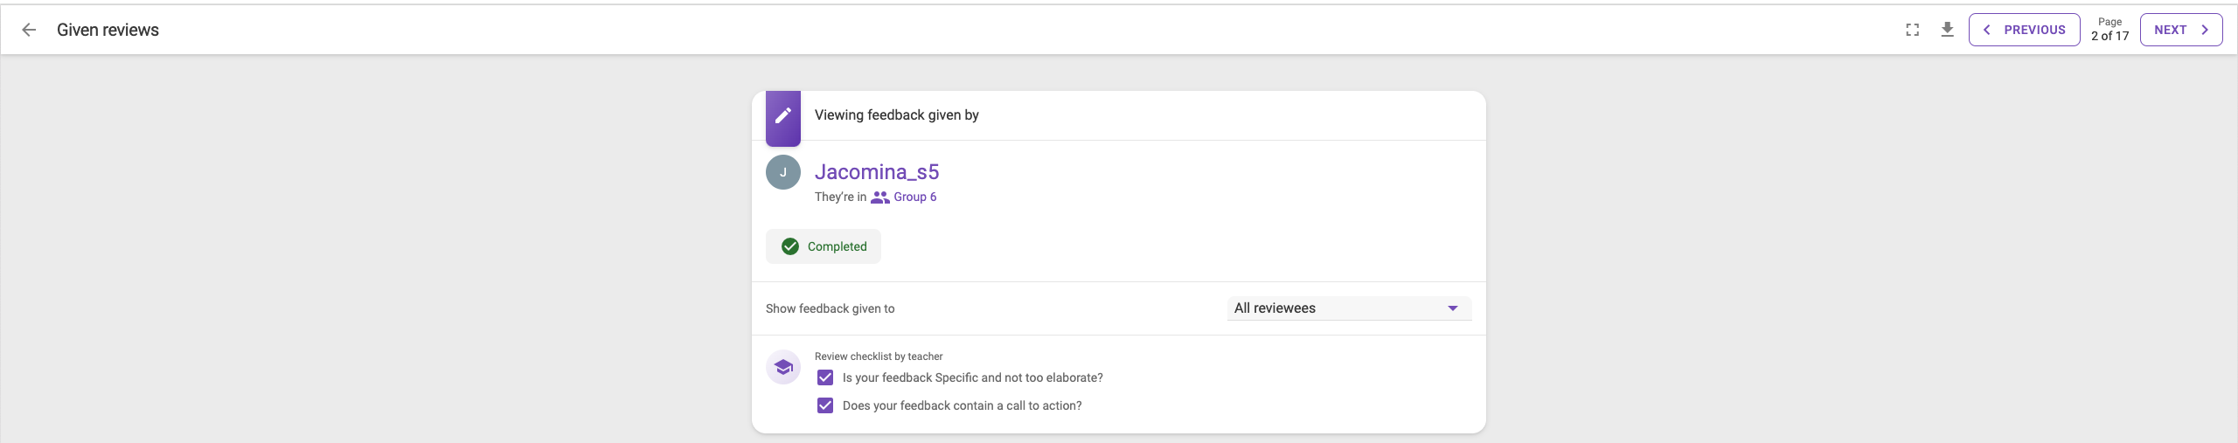Download reviews with the download icon
2238x443 pixels.
[x=1947, y=30]
